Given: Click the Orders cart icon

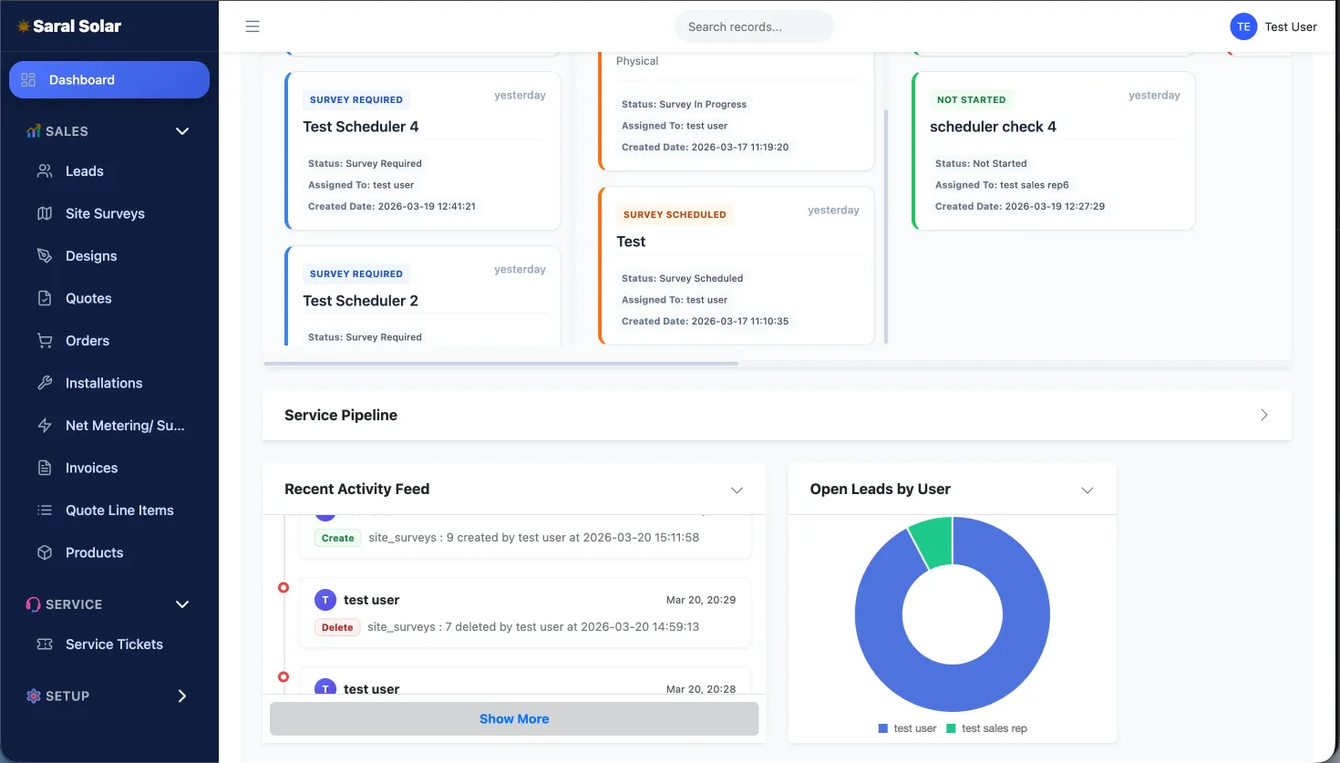Looking at the screenshot, I should (46, 340).
